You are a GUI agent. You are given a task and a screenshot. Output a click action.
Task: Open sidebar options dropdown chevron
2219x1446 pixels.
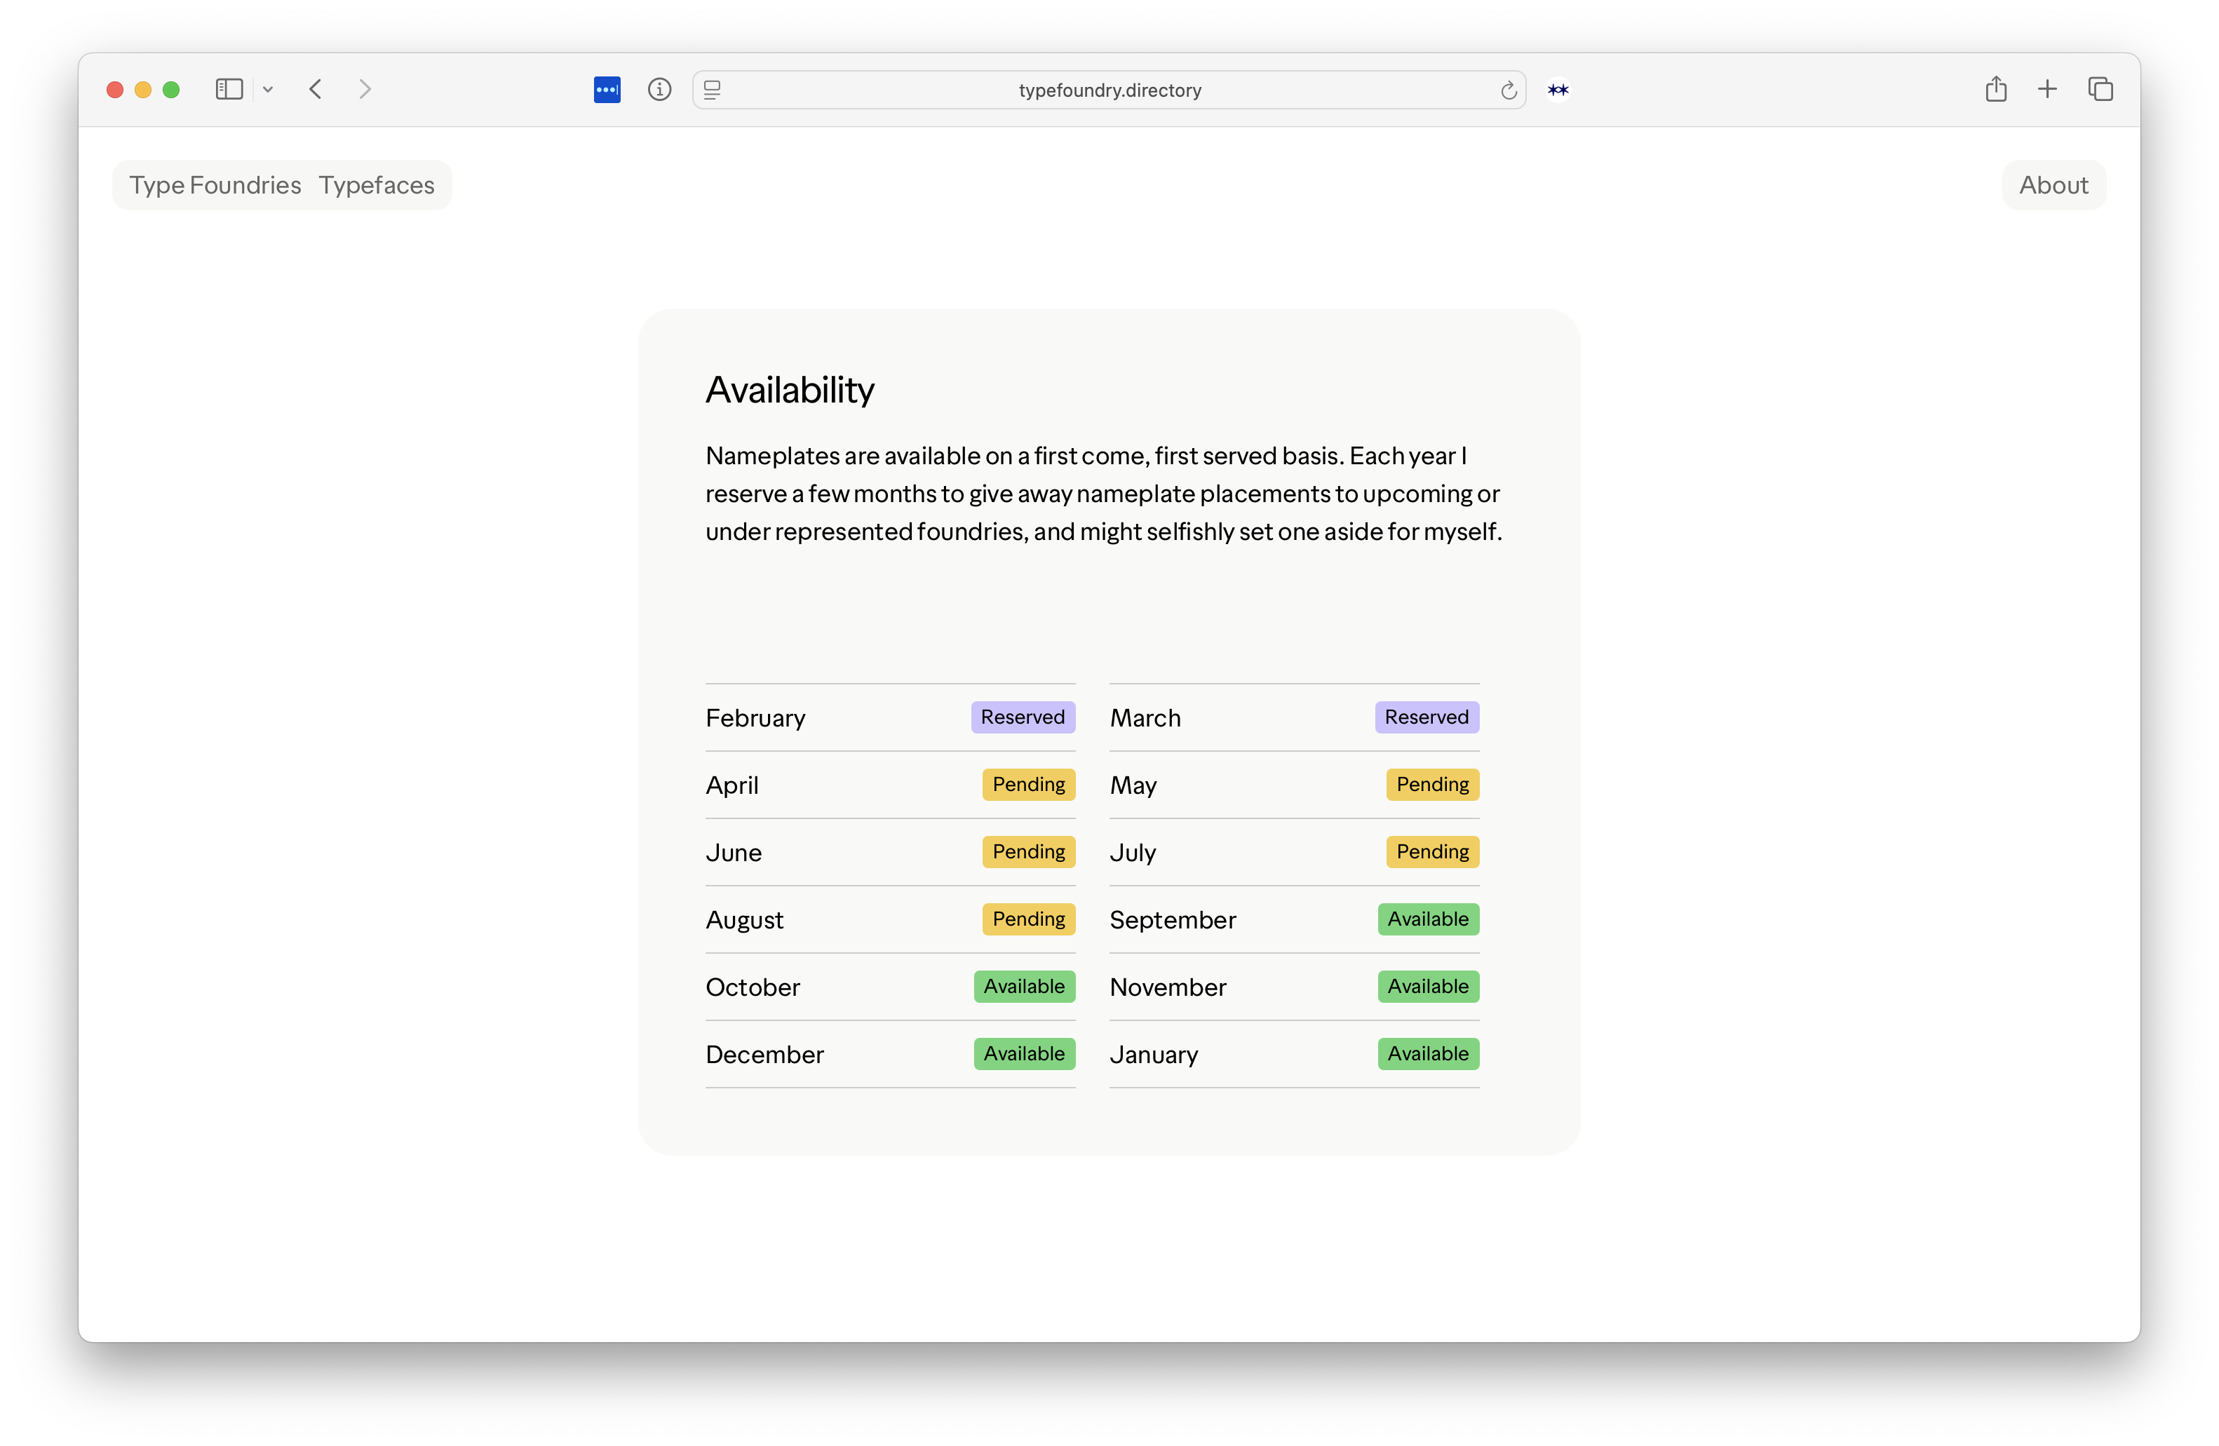[x=268, y=90]
